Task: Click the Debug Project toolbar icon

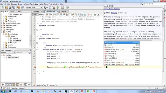Action: pos(63,7)
